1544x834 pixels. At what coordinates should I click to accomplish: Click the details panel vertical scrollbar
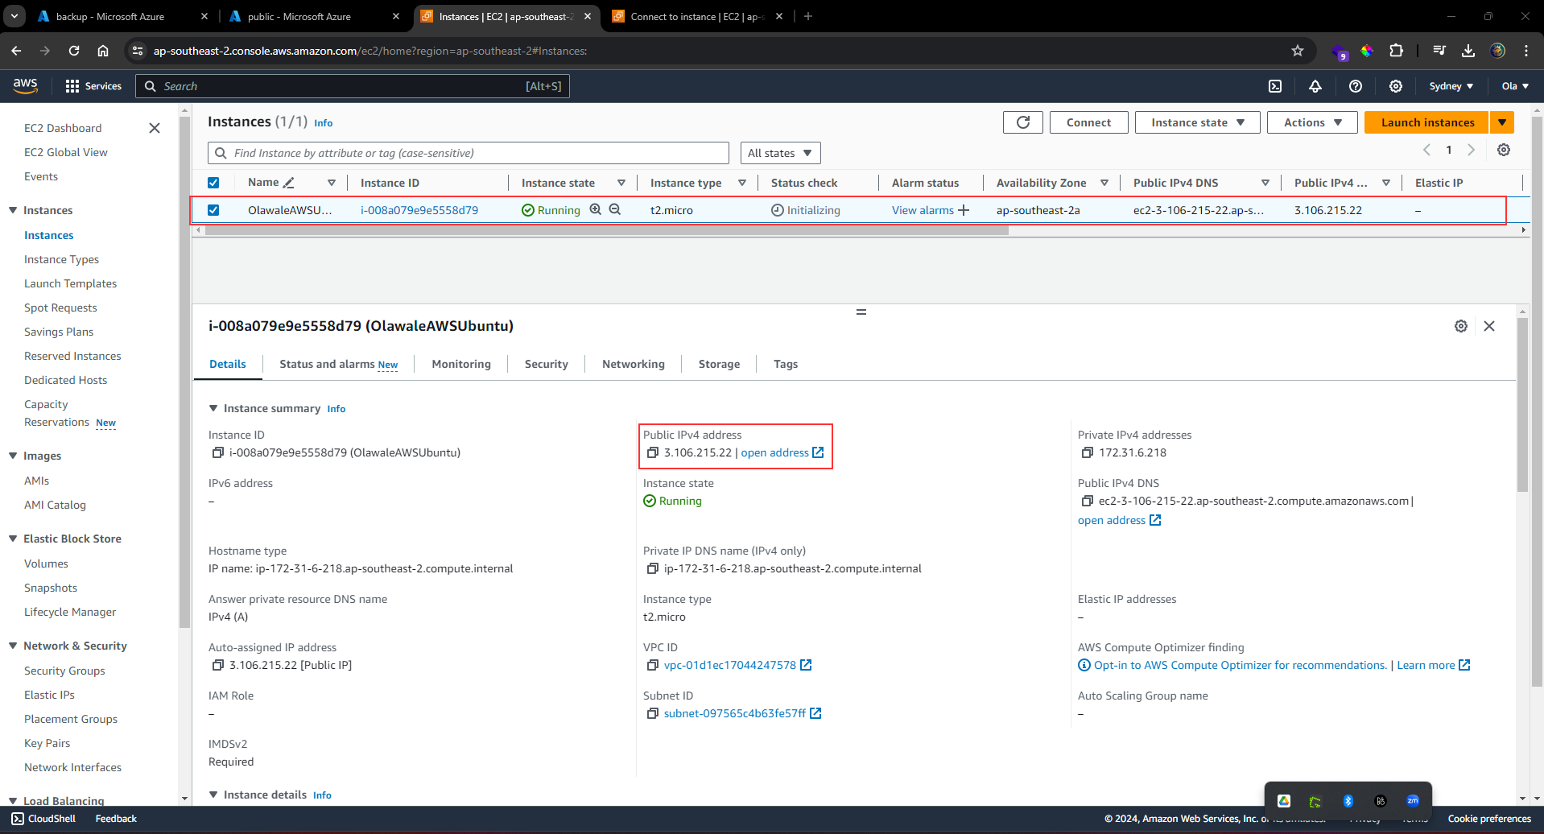point(1522,405)
